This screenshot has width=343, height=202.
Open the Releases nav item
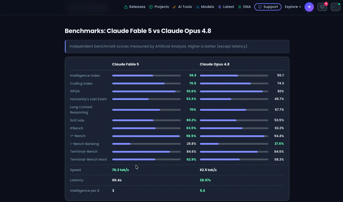click(135, 7)
